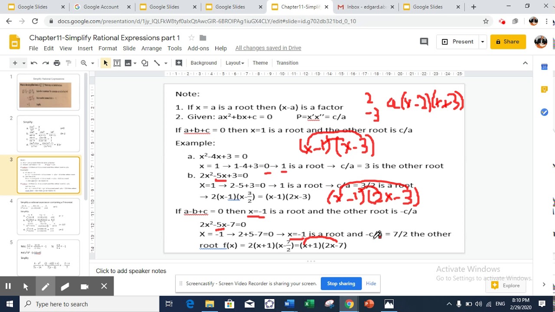Open the Transition panel
This screenshot has height=312, width=555.
tap(287, 63)
